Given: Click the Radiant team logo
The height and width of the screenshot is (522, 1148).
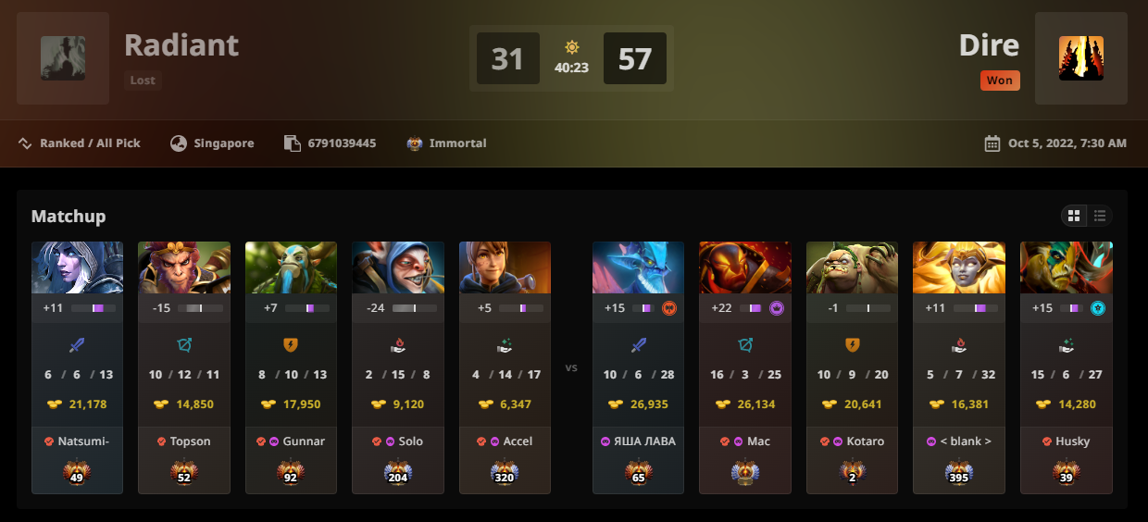Looking at the screenshot, I should 63,58.
